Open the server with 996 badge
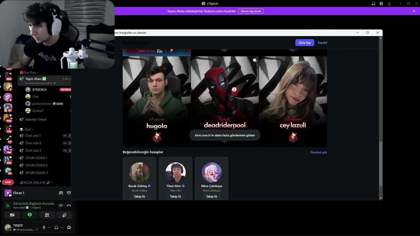Screen dimensions: 420x236 click(x=8, y=118)
